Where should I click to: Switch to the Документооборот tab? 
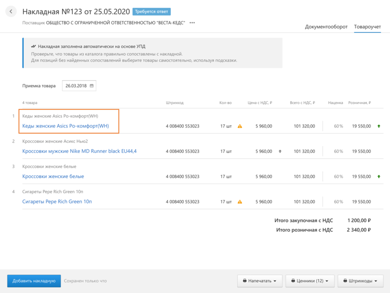click(326, 27)
